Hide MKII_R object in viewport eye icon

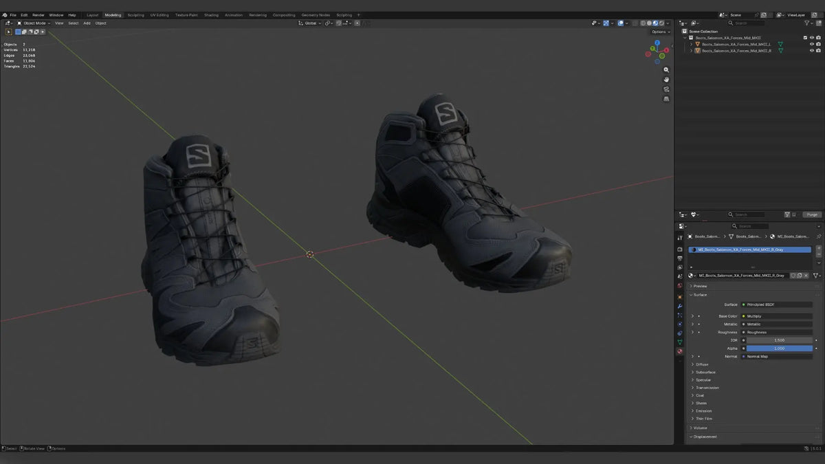(x=812, y=51)
